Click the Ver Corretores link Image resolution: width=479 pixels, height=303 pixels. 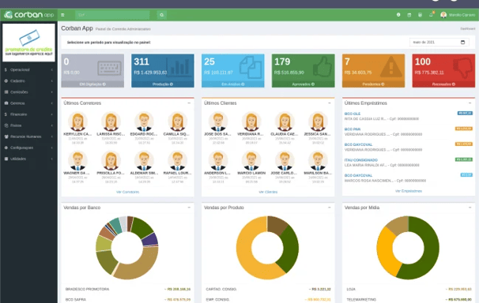128,192
